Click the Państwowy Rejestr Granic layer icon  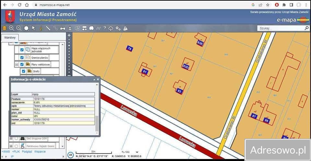click(x=23, y=146)
